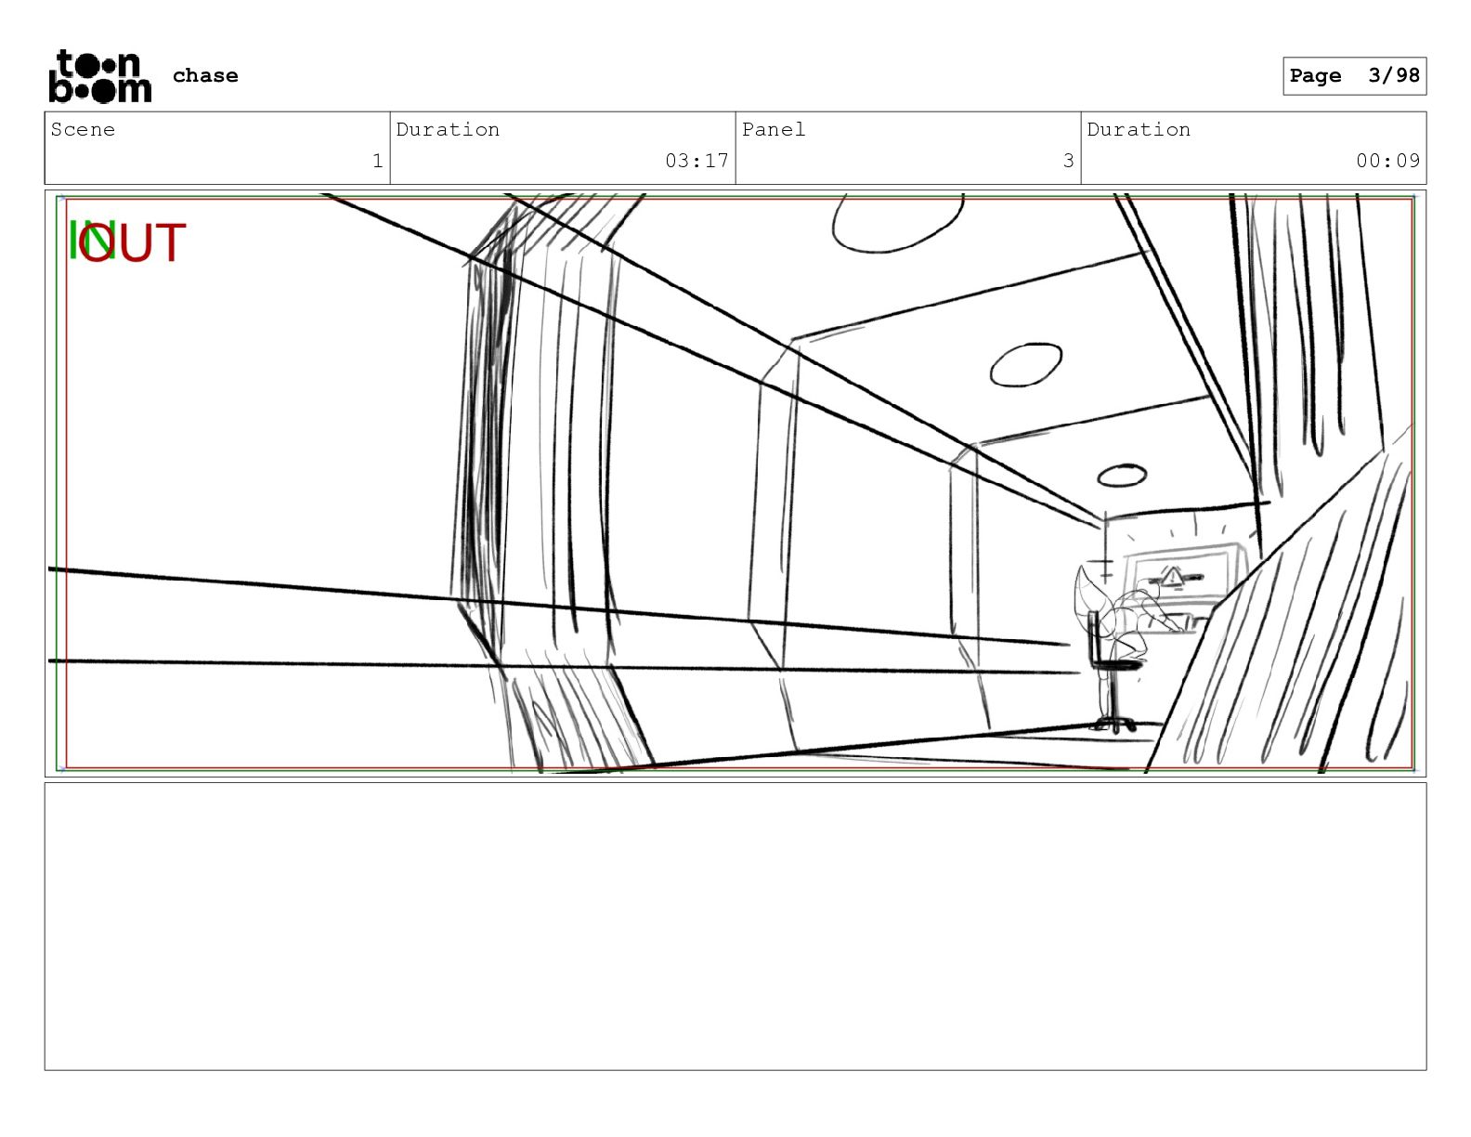Click the scene duration value '03:17'
The height and width of the screenshot is (1137, 1471).
coord(696,161)
